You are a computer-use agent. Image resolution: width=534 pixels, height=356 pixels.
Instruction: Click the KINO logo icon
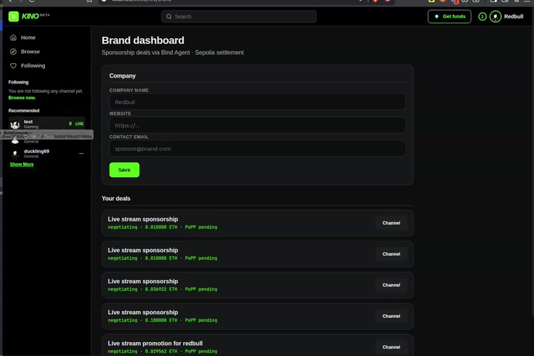coord(14,17)
